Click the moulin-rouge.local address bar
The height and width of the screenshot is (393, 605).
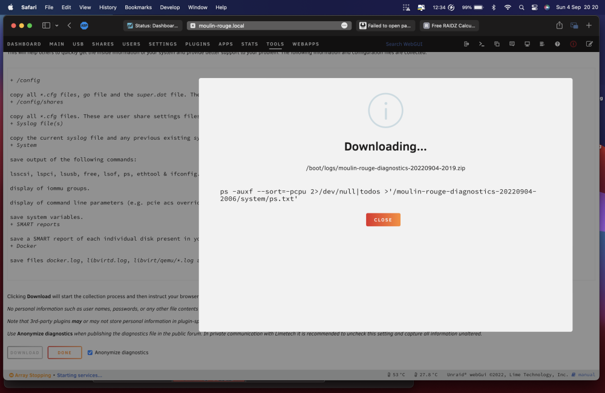pyautogui.click(x=269, y=25)
